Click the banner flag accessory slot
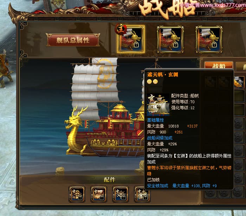This screenshot has width=246, height=216. click(x=99, y=194)
